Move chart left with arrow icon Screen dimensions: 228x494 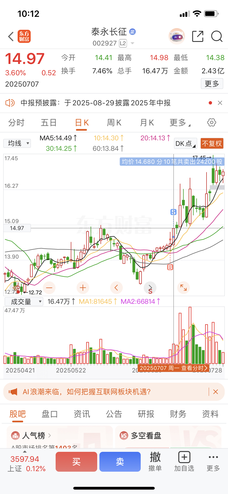(116, 288)
